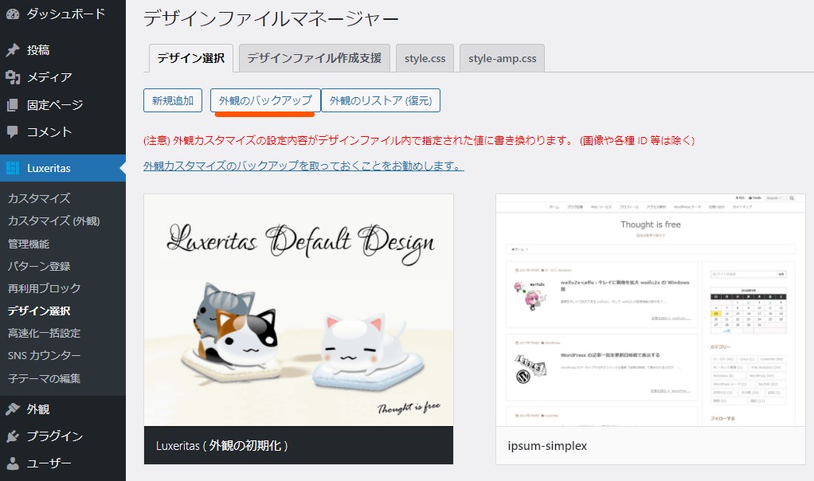Click the pushpin icon next to 投稿
This screenshot has width=814, height=481.
[13, 50]
